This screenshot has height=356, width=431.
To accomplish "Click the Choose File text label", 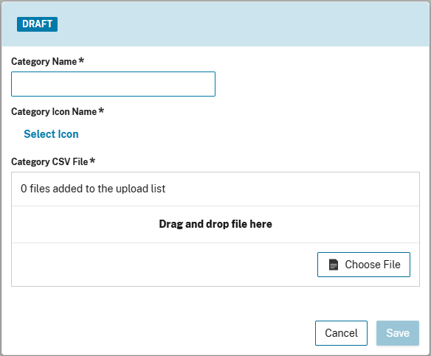I will coord(373,265).
